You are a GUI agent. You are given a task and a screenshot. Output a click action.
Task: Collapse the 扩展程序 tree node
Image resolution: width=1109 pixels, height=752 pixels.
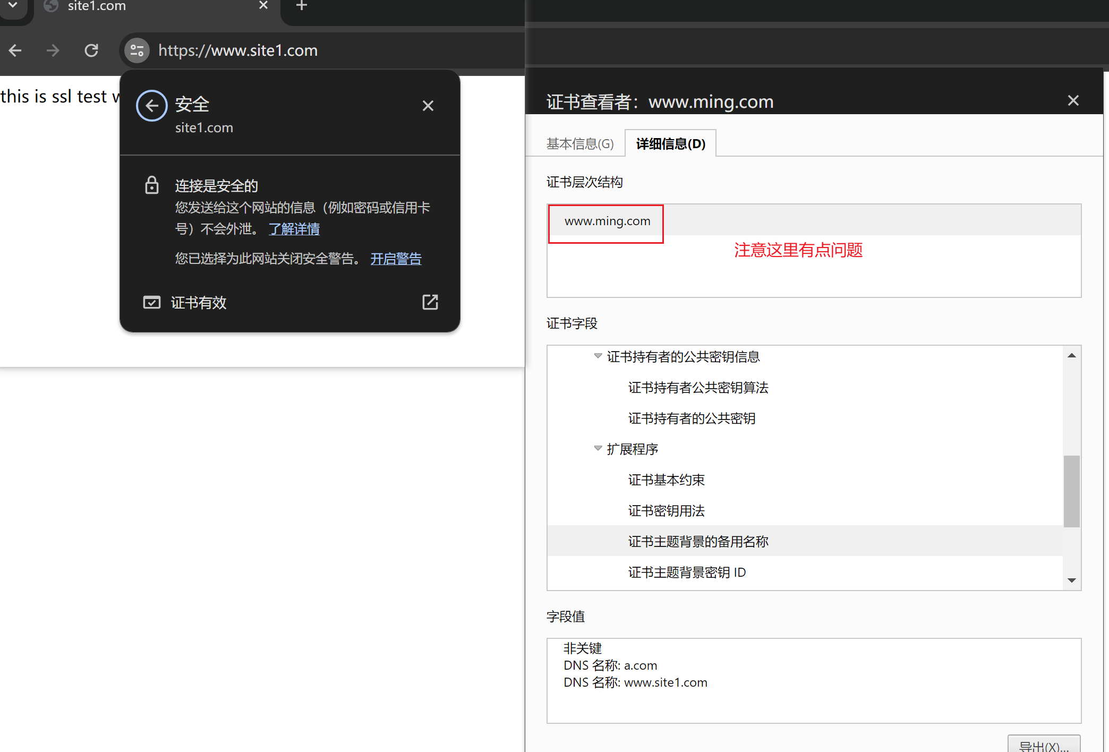pyautogui.click(x=598, y=449)
